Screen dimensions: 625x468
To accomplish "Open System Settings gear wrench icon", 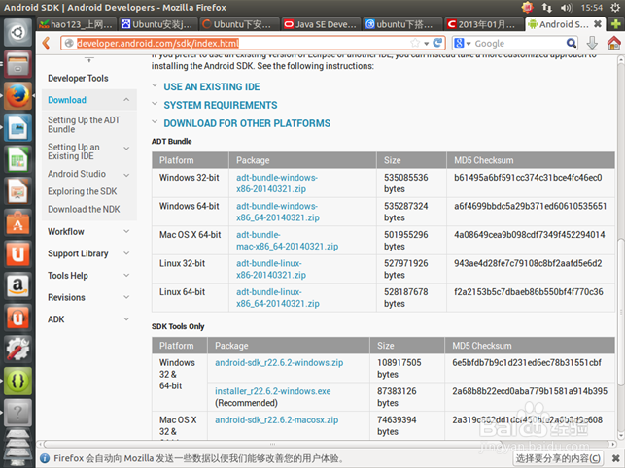I will point(17,350).
